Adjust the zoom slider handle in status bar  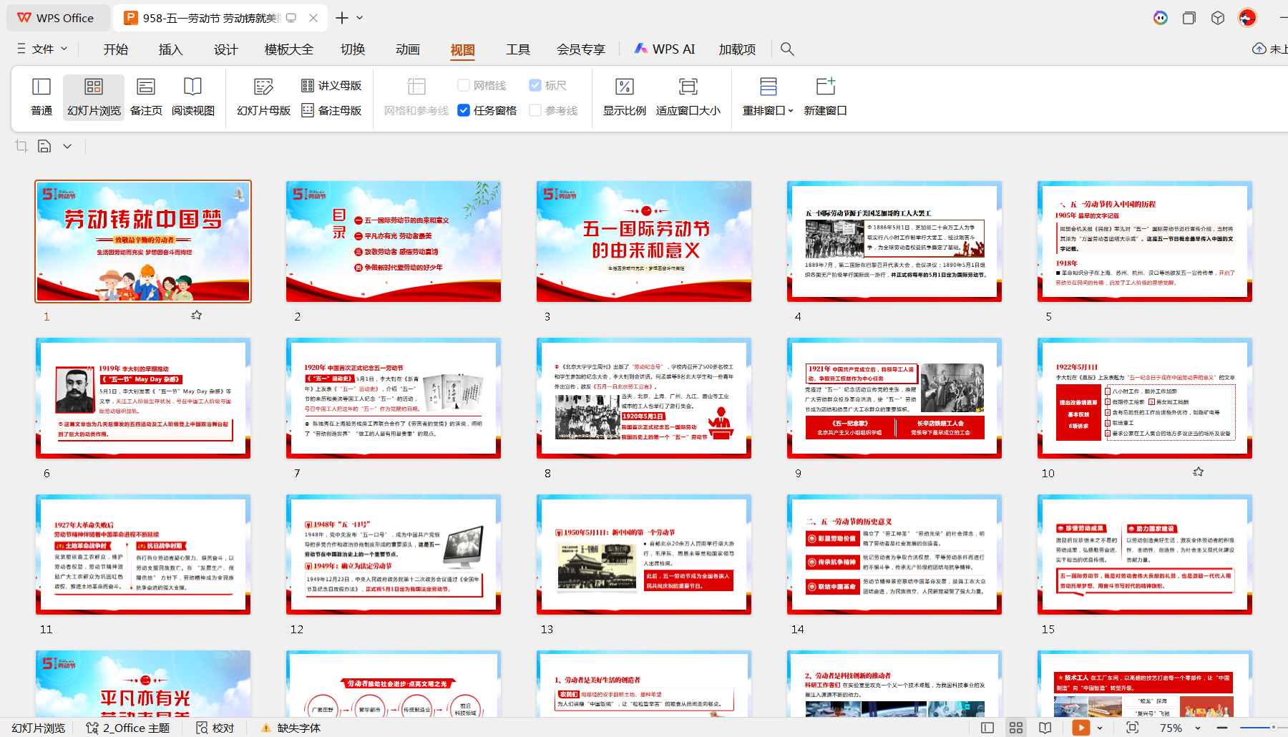1273,728
